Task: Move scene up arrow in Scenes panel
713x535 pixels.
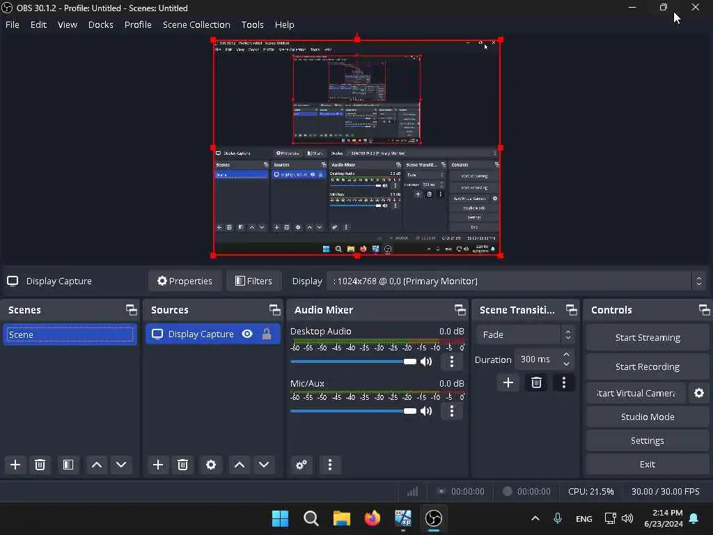Action: [x=96, y=465]
